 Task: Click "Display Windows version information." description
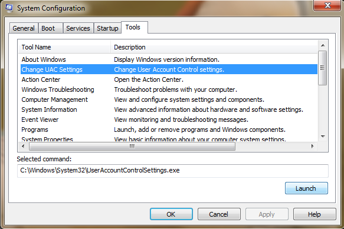pos(167,59)
